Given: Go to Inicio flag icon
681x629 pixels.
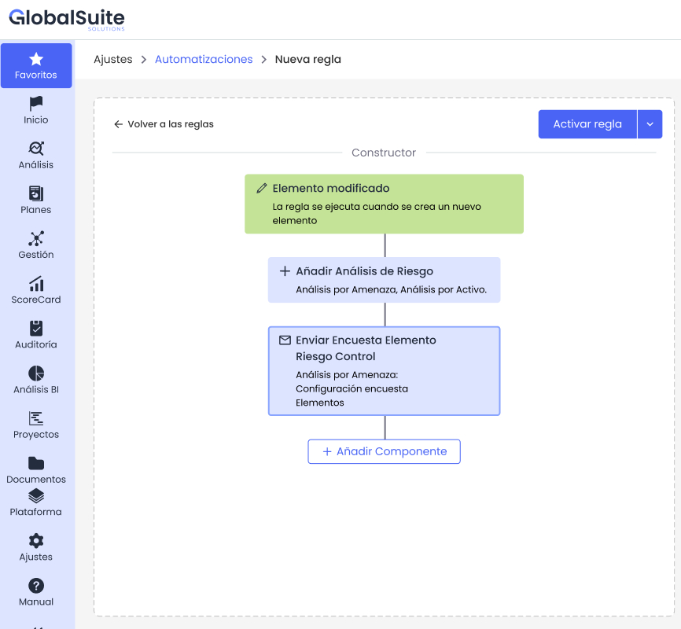Looking at the screenshot, I should (x=36, y=104).
